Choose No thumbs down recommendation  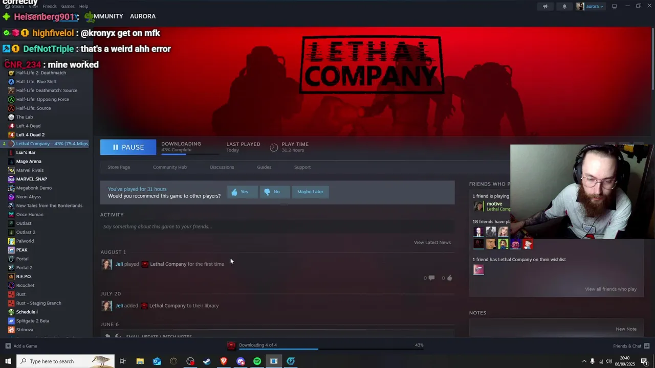(274, 192)
